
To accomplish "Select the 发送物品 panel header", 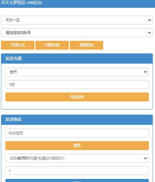I will (77, 120).
